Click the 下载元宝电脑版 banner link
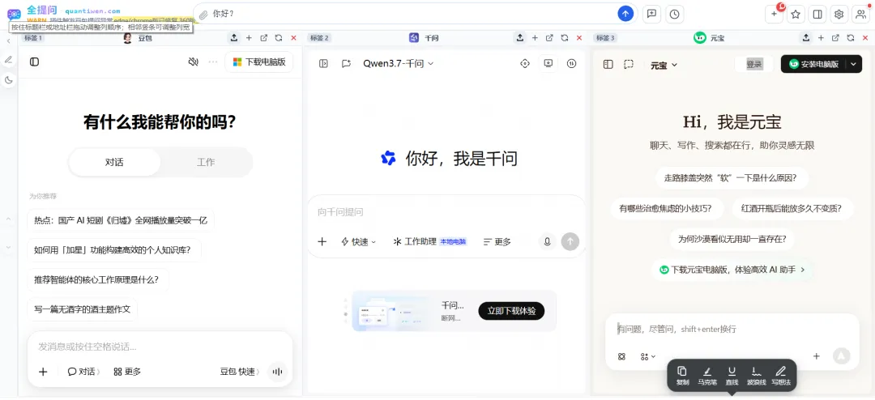Viewport: 875px width, 400px height. pos(732,270)
